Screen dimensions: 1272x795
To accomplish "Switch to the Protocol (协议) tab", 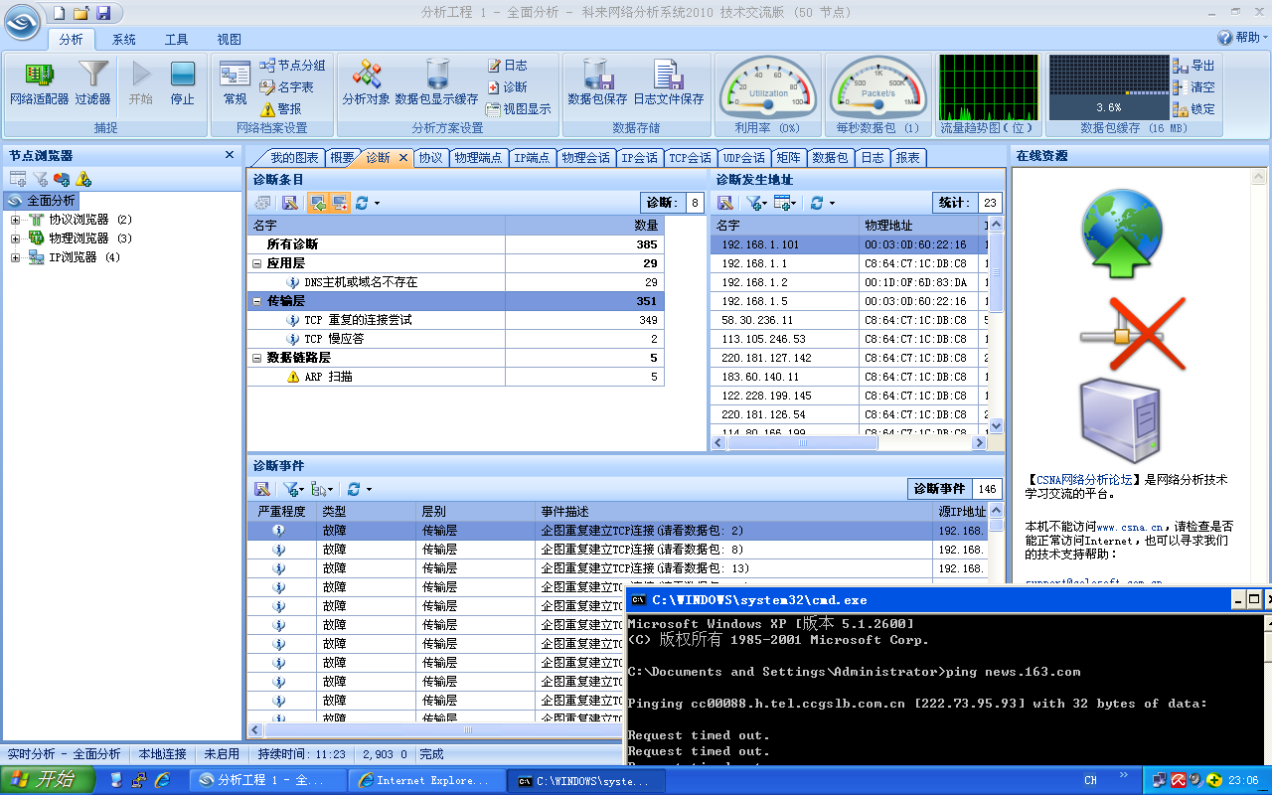I will pyautogui.click(x=429, y=157).
